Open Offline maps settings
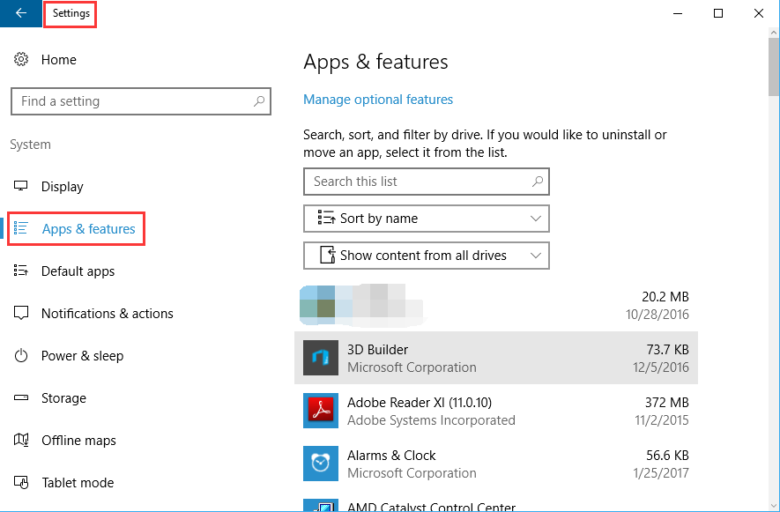Viewport: 780px width, 512px height. pos(78,441)
